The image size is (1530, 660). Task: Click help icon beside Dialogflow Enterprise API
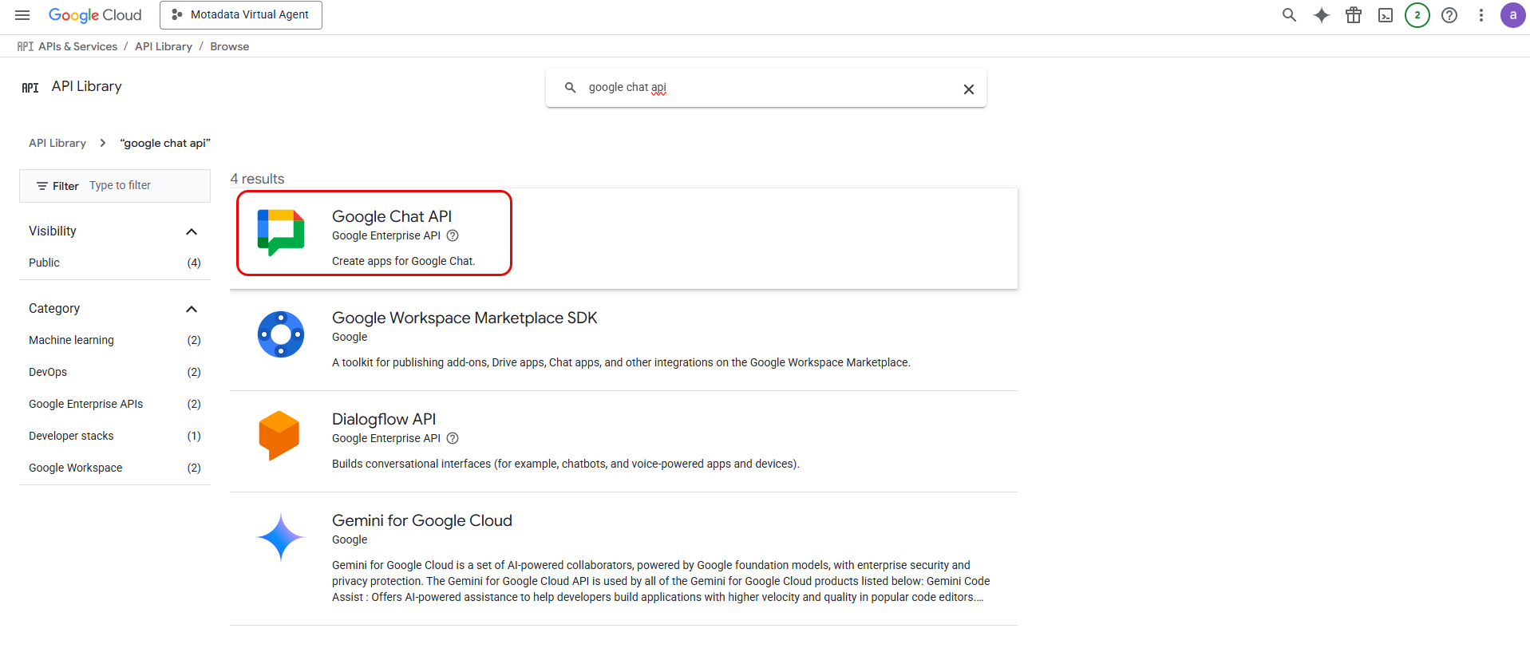coord(453,438)
